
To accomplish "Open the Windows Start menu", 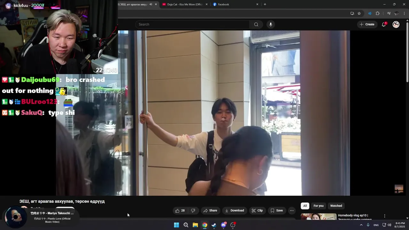I will [x=176, y=225].
